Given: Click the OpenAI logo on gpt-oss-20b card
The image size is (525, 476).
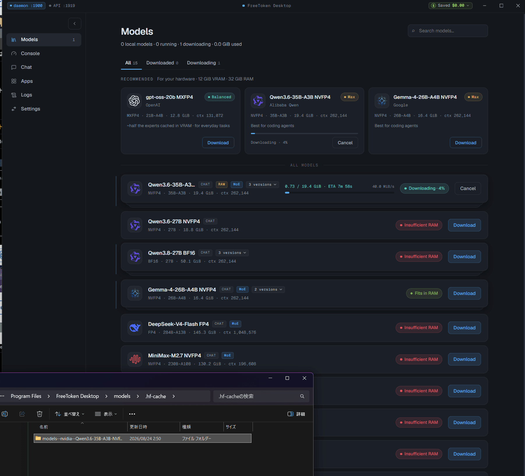Looking at the screenshot, I should (x=134, y=101).
